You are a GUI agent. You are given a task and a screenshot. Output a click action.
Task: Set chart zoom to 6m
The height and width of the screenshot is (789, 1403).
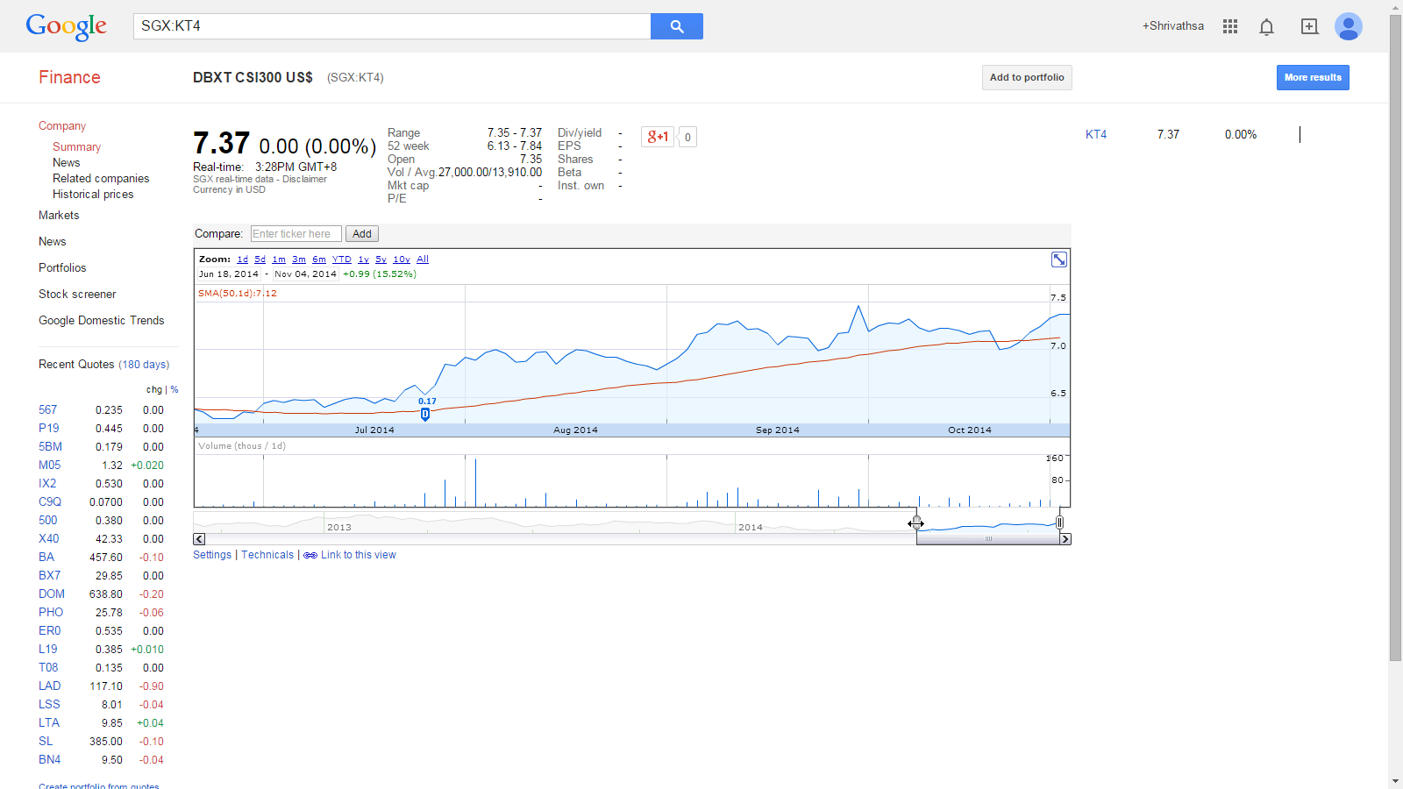319,259
